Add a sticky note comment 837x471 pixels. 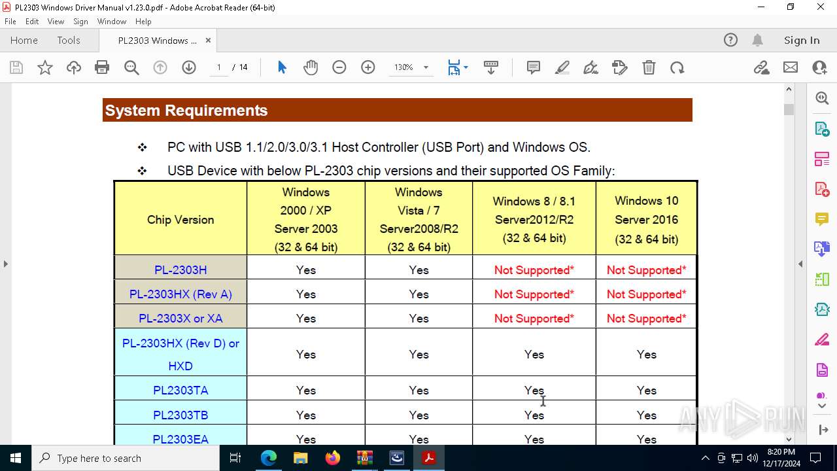(534, 67)
